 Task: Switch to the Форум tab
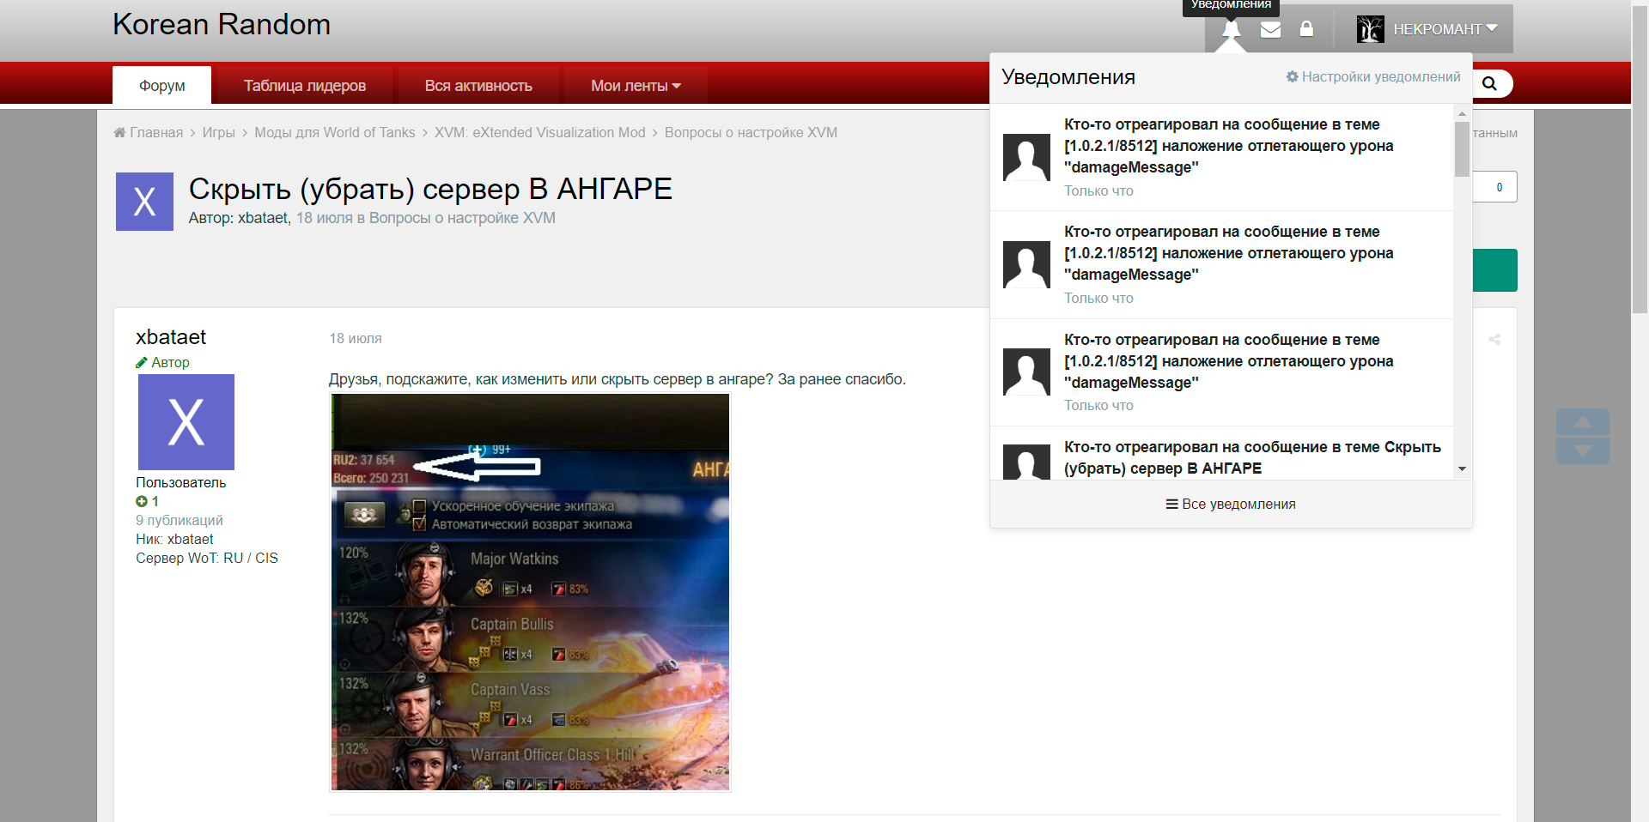point(161,86)
